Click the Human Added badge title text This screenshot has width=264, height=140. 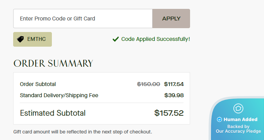coord(240,120)
